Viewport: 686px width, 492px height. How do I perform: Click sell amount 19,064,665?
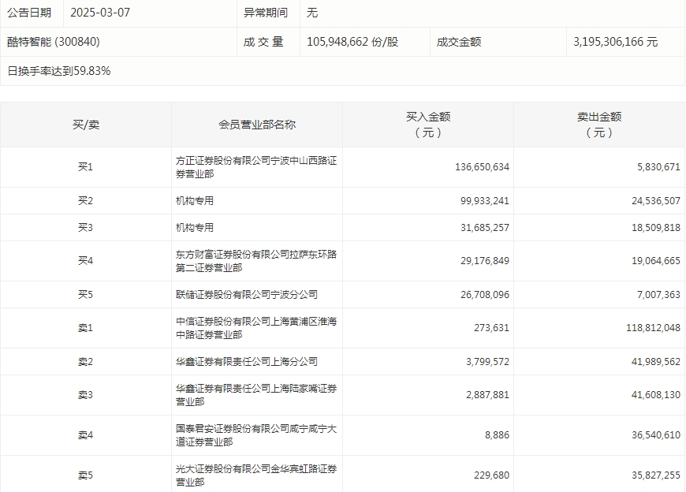pyautogui.click(x=656, y=261)
